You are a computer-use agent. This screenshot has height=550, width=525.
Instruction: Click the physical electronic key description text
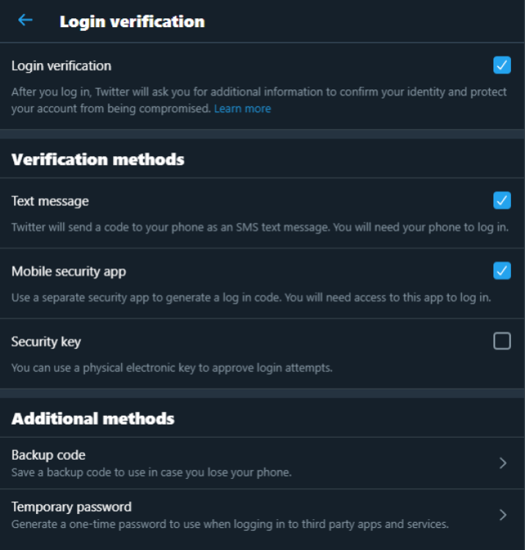(x=172, y=368)
